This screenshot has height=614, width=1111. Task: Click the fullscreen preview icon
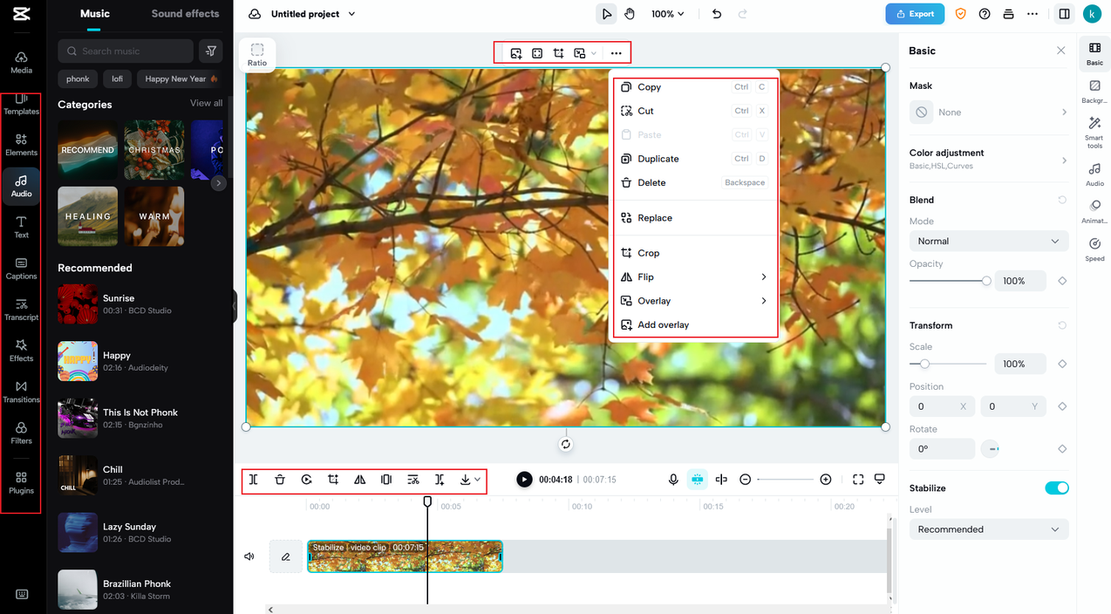[x=858, y=480]
